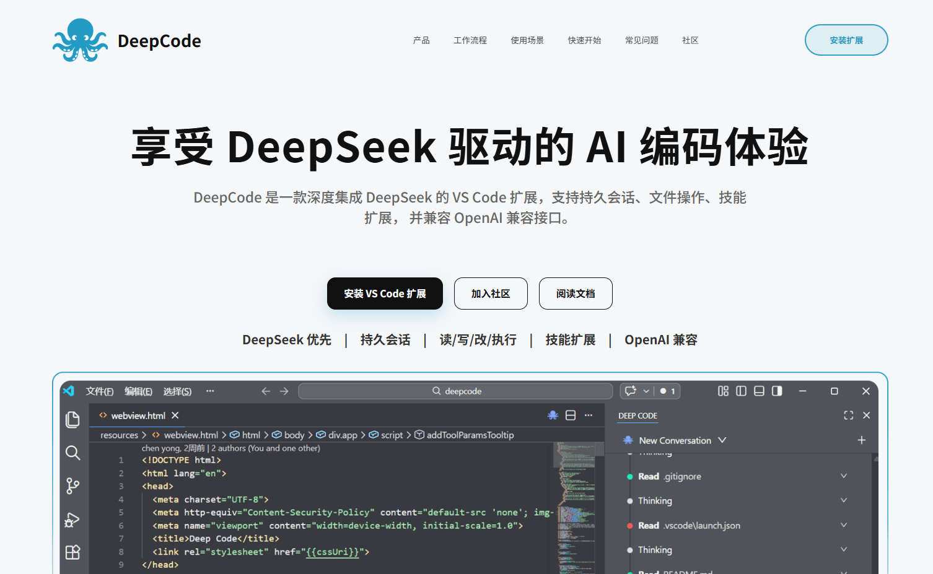Click the deepcode search box
Viewport: 933px width, 574px height.
(455, 391)
